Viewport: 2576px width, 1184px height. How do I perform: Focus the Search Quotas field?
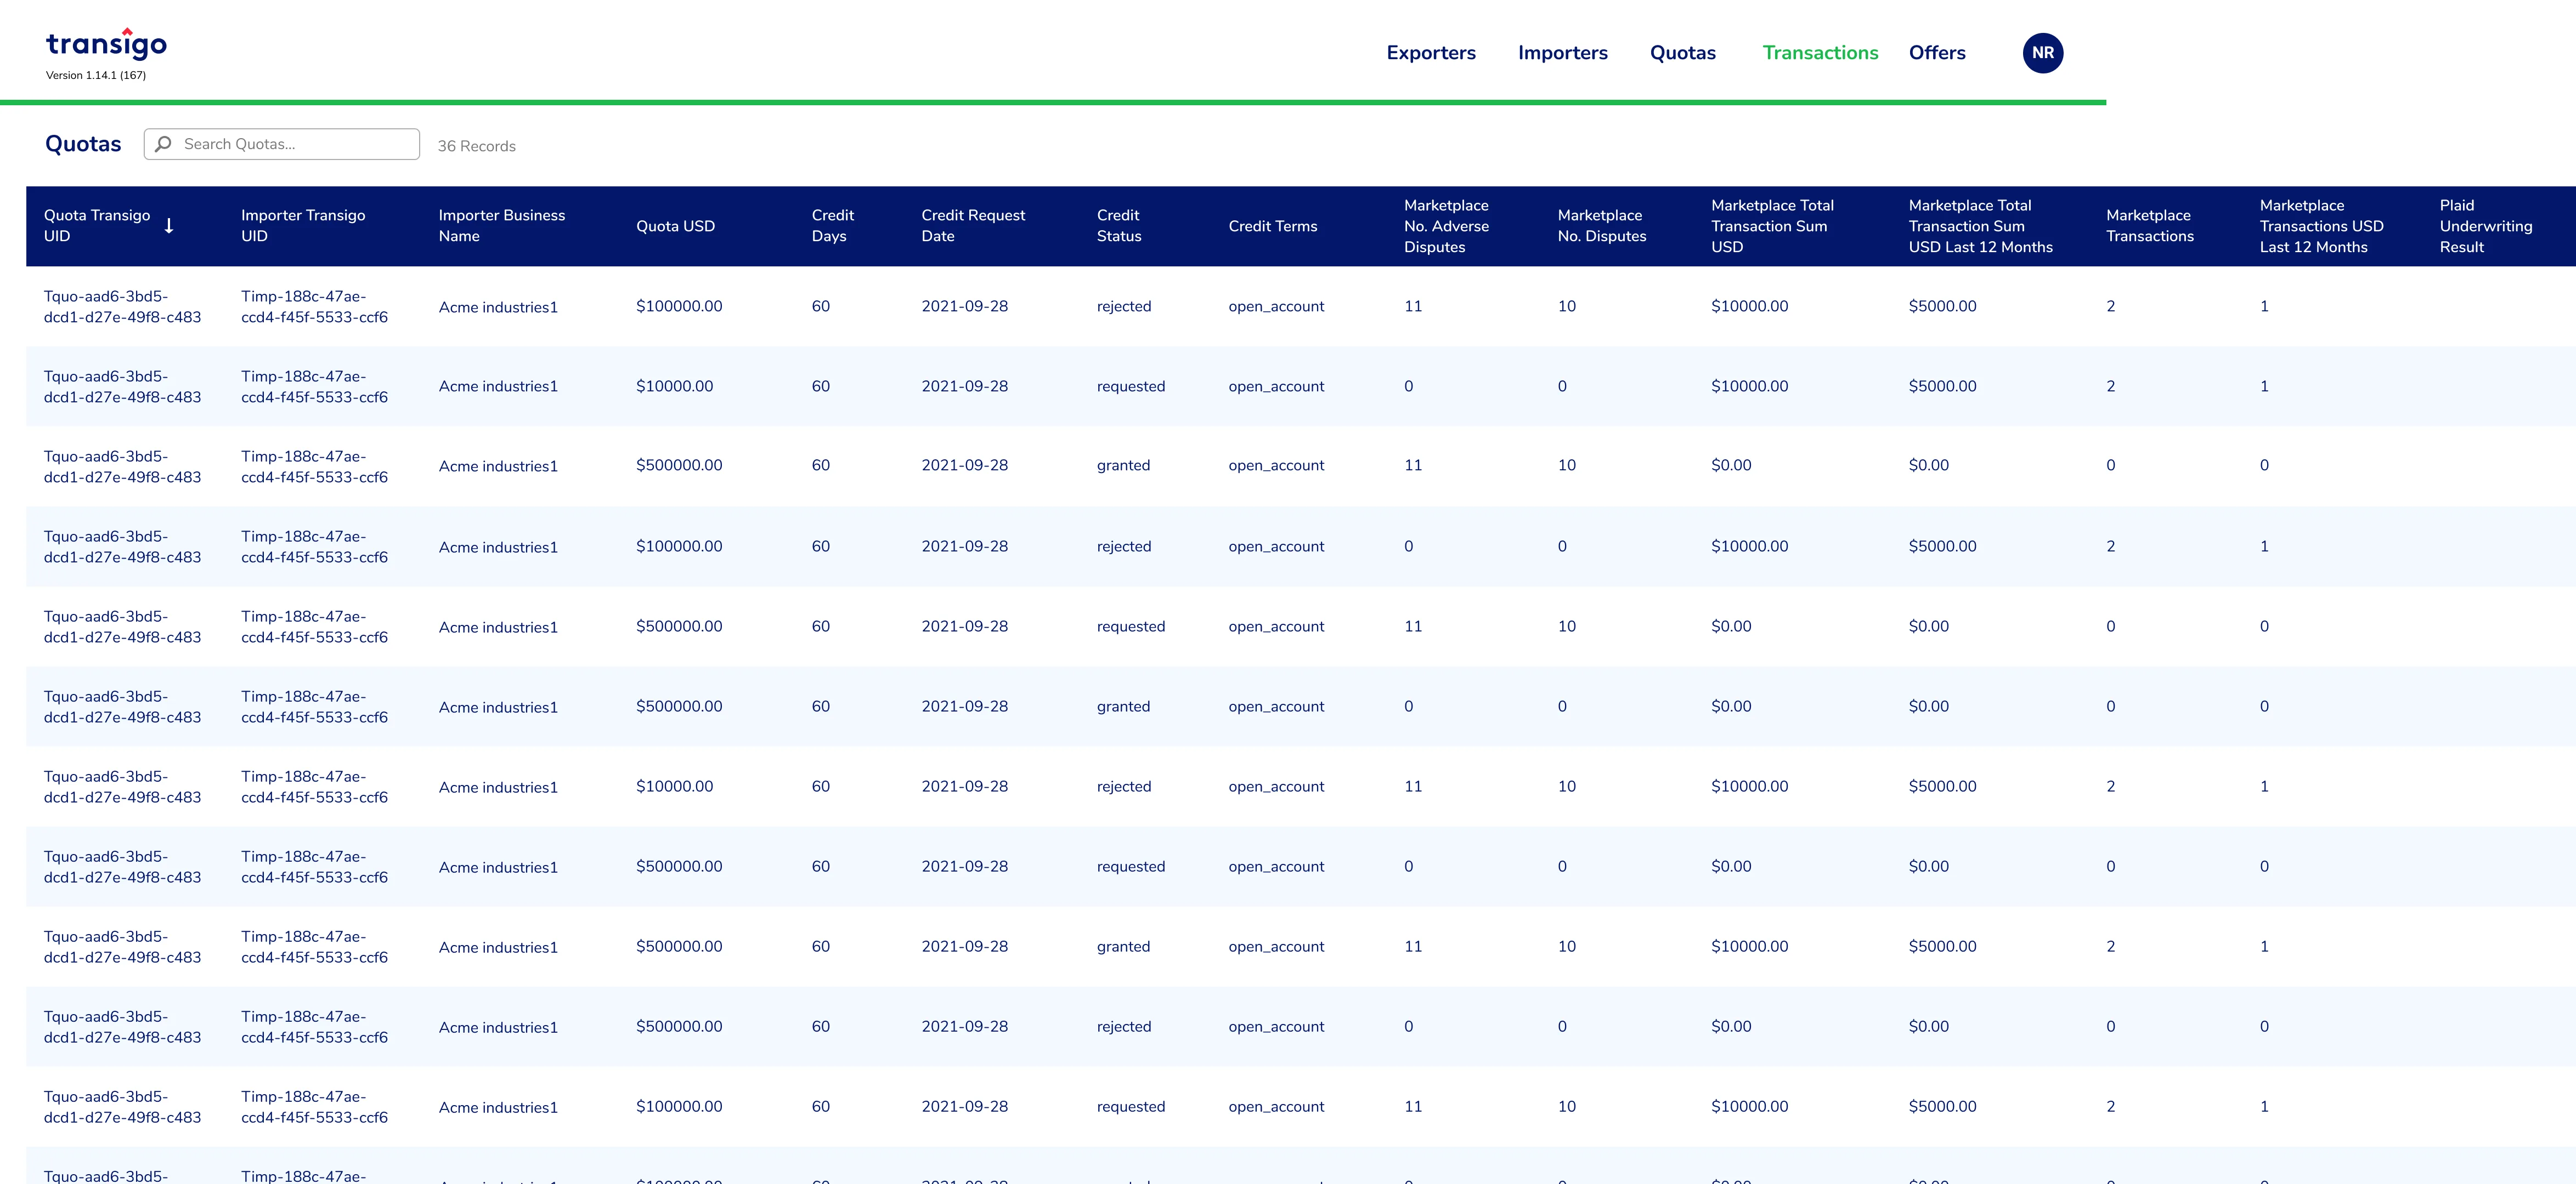(282, 144)
